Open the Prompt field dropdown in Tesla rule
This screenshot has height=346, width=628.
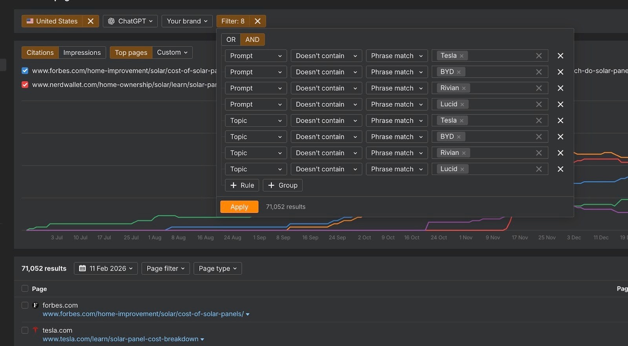[x=256, y=56]
